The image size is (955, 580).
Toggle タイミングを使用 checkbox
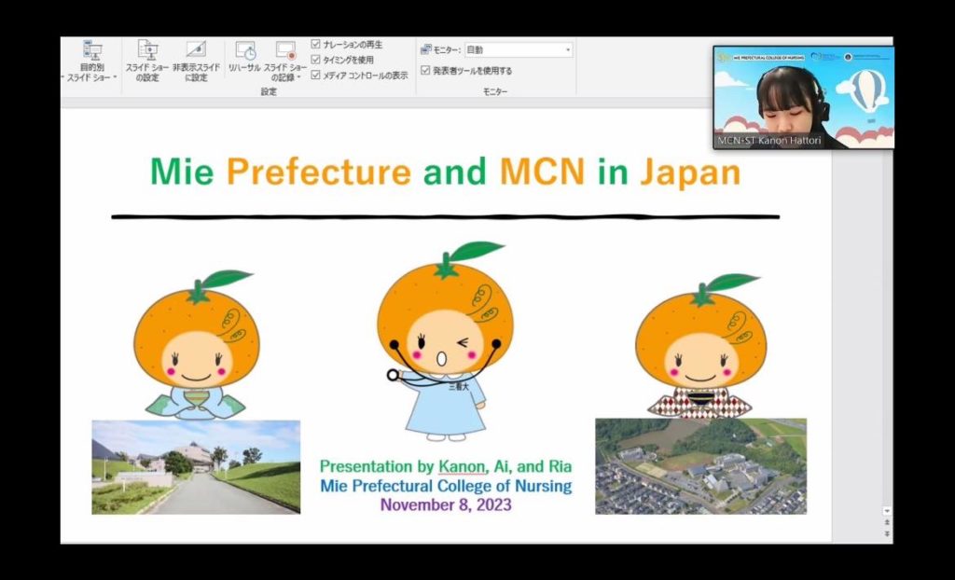(315, 60)
